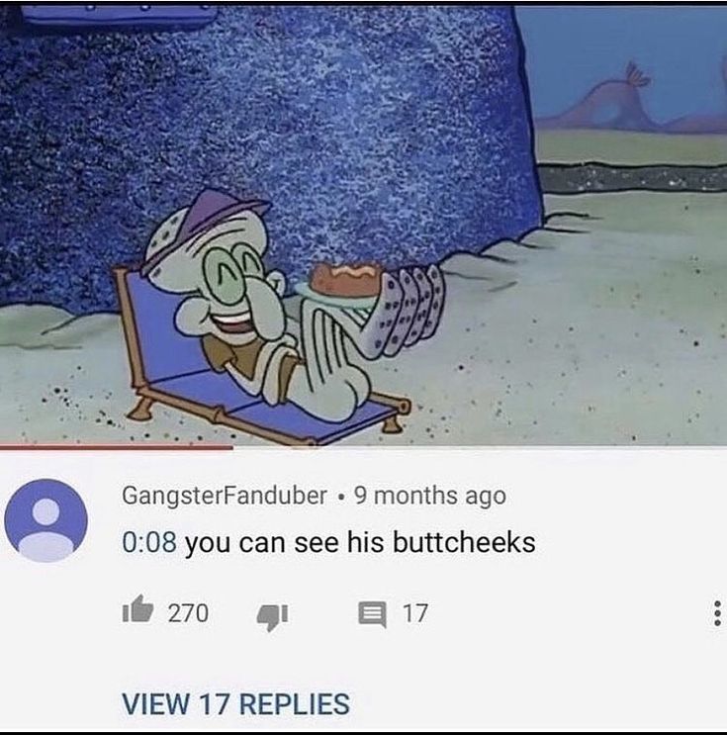Click the "you can see his buttcheeks" comment text
The image size is (727, 735).
tap(360, 543)
